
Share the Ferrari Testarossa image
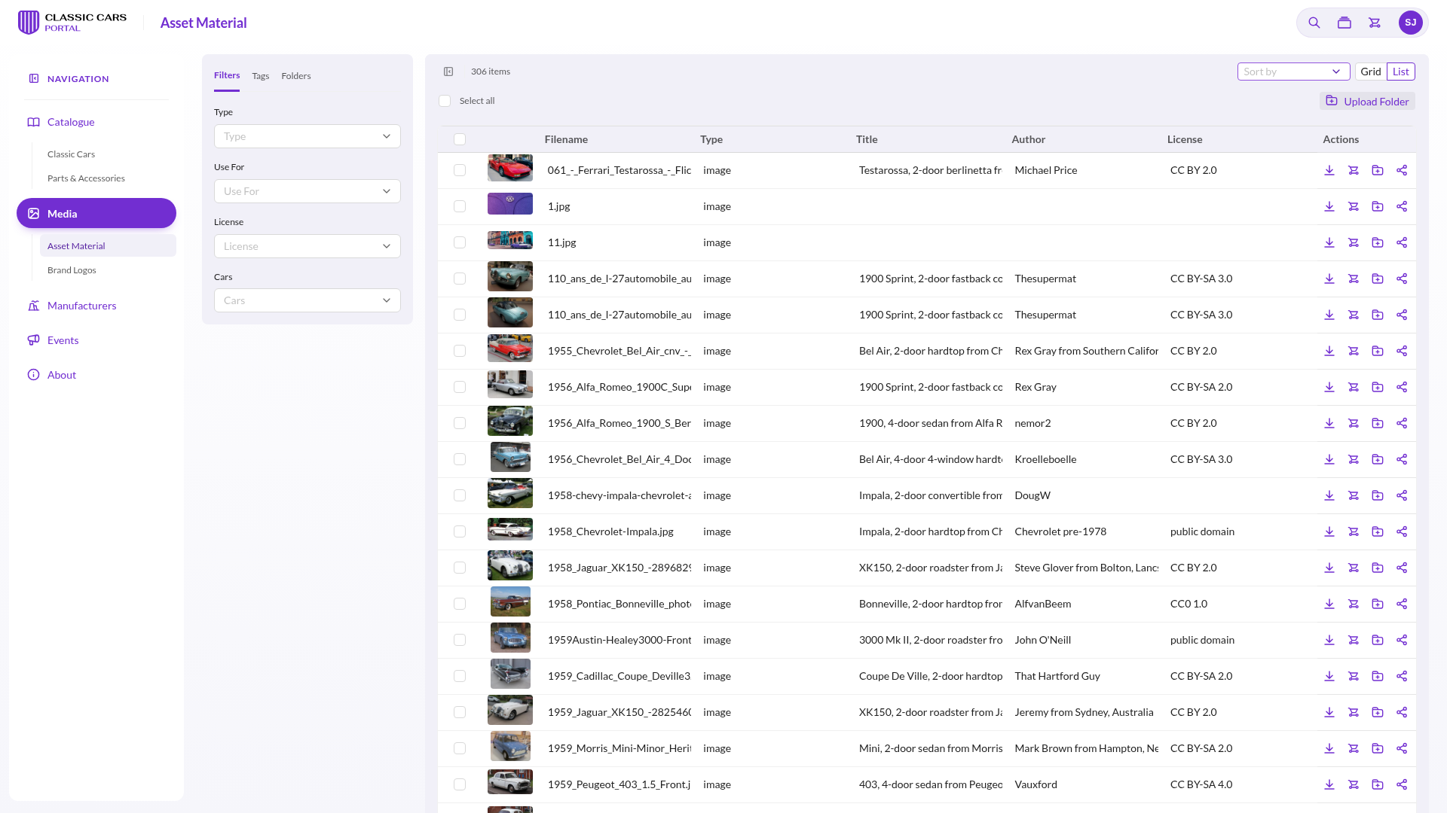pyautogui.click(x=1402, y=170)
